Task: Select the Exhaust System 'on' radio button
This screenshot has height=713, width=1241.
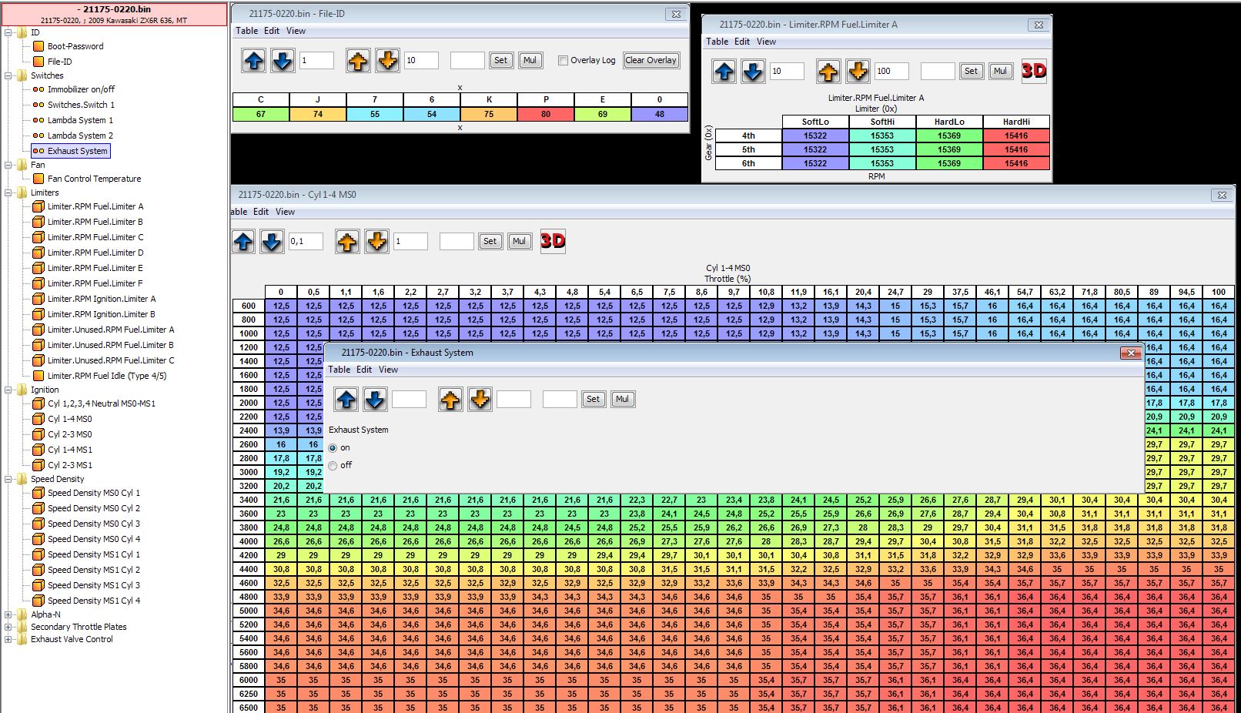Action: pyautogui.click(x=333, y=447)
